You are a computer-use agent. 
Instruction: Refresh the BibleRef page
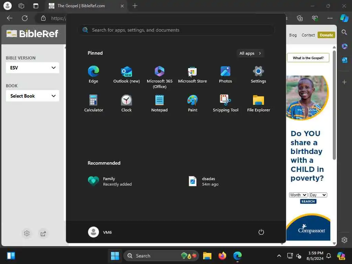[25, 18]
